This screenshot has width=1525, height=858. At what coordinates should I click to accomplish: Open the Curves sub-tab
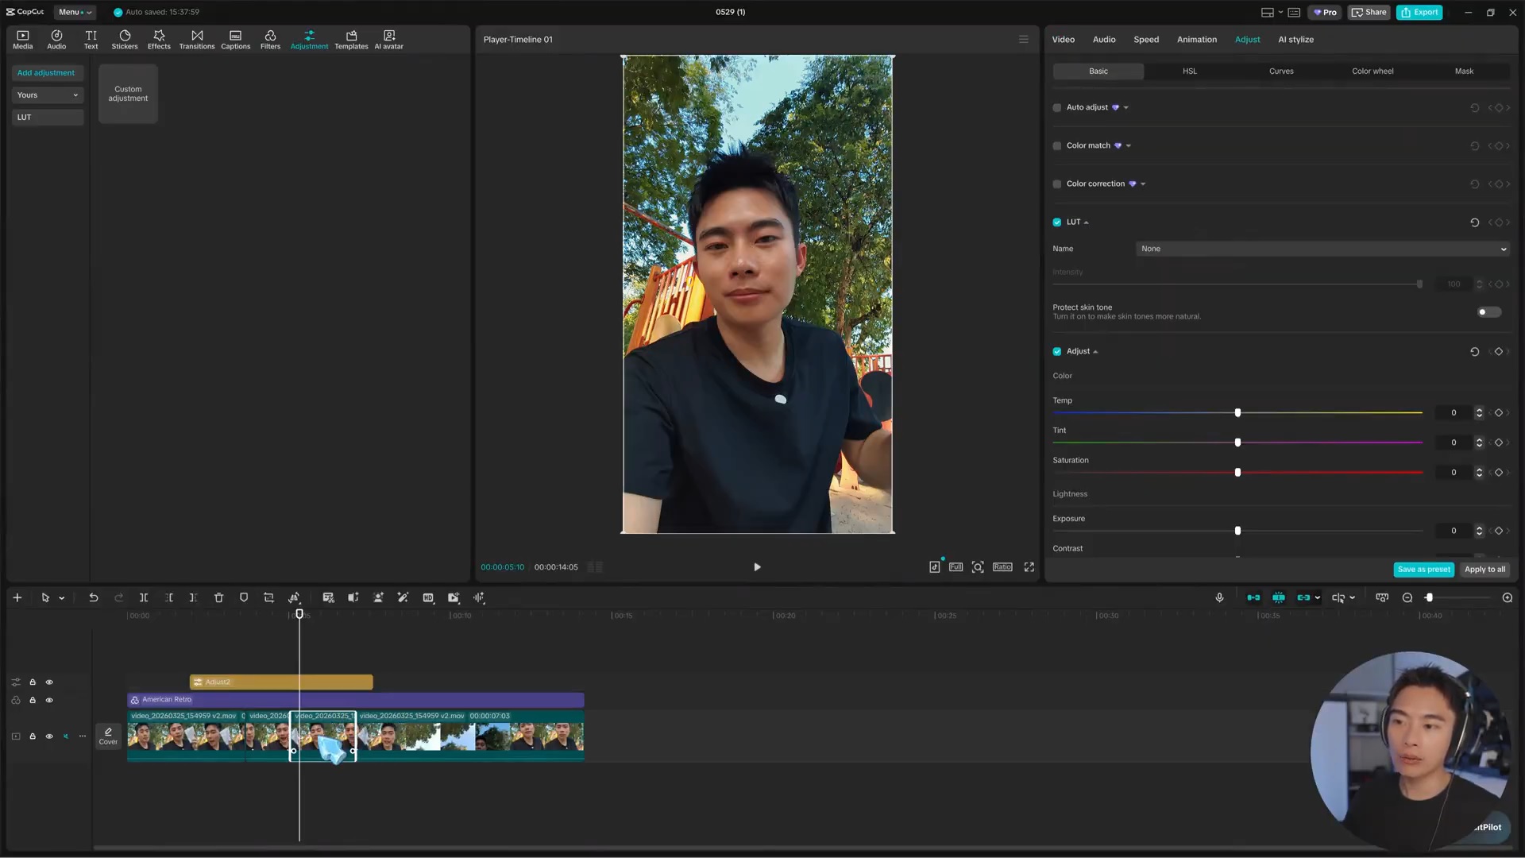[1281, 71]
